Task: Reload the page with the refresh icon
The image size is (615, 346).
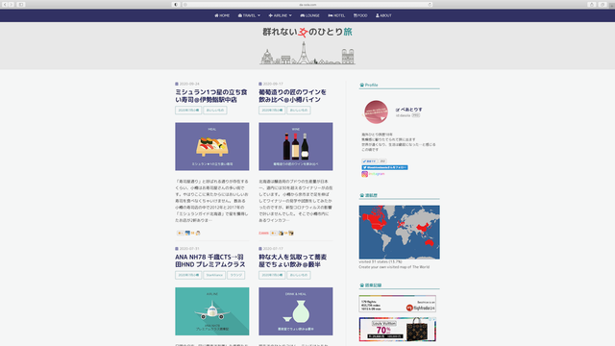Action: (x=430, y=4)
